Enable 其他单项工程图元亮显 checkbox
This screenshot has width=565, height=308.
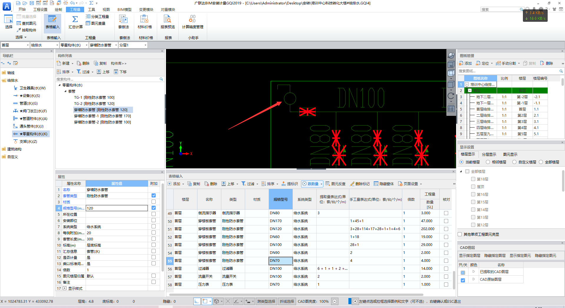pos(460,234)
